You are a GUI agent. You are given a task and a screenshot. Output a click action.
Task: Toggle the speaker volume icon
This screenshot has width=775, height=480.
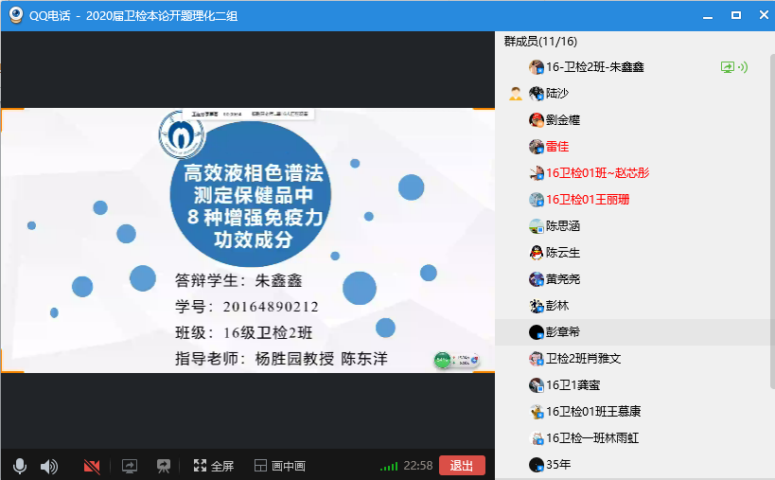pyautogui.click(x=48, y=466)
